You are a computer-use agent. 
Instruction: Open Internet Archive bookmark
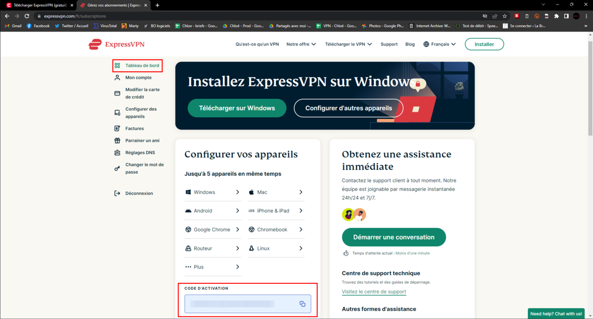coord(429,26)
